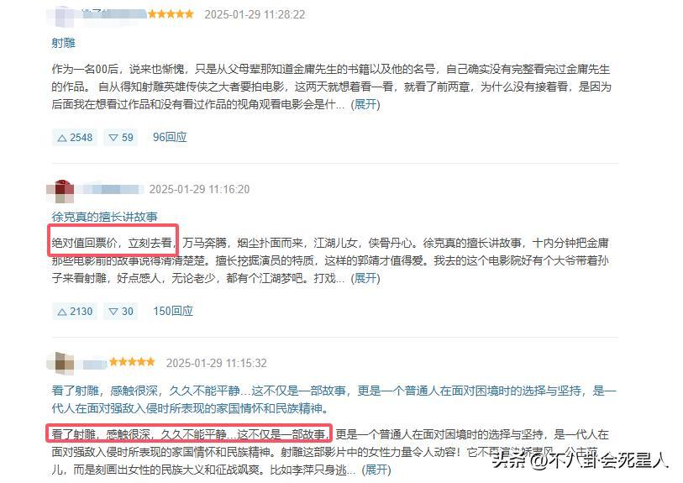The image size is (683, 483).
Task: Downvote the review with 59 dislikes
Action: pyautogui.click(x=121, y=138)
